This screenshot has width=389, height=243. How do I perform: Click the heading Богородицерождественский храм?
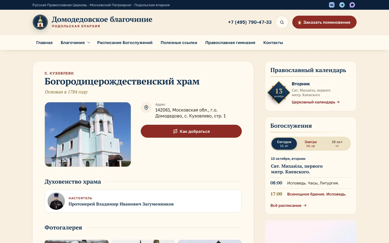click(122, 82)
